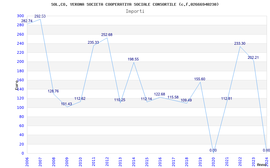
Task: Click the 220 y-axis tick label
Action: [21, 52]
